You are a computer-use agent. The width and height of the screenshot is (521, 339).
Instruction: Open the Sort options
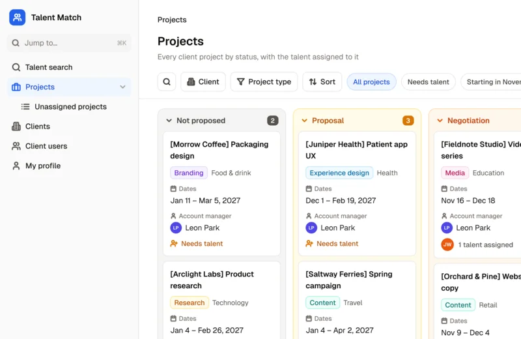coord(322,82)
